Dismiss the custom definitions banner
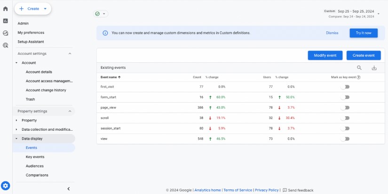 [332, 33]
